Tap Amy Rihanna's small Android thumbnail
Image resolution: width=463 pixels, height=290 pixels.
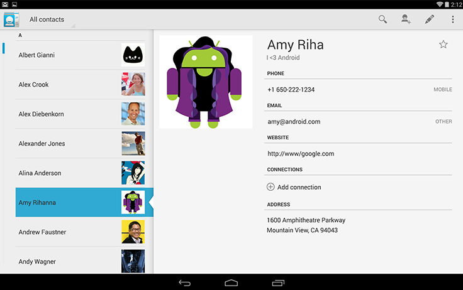(133, 202)
